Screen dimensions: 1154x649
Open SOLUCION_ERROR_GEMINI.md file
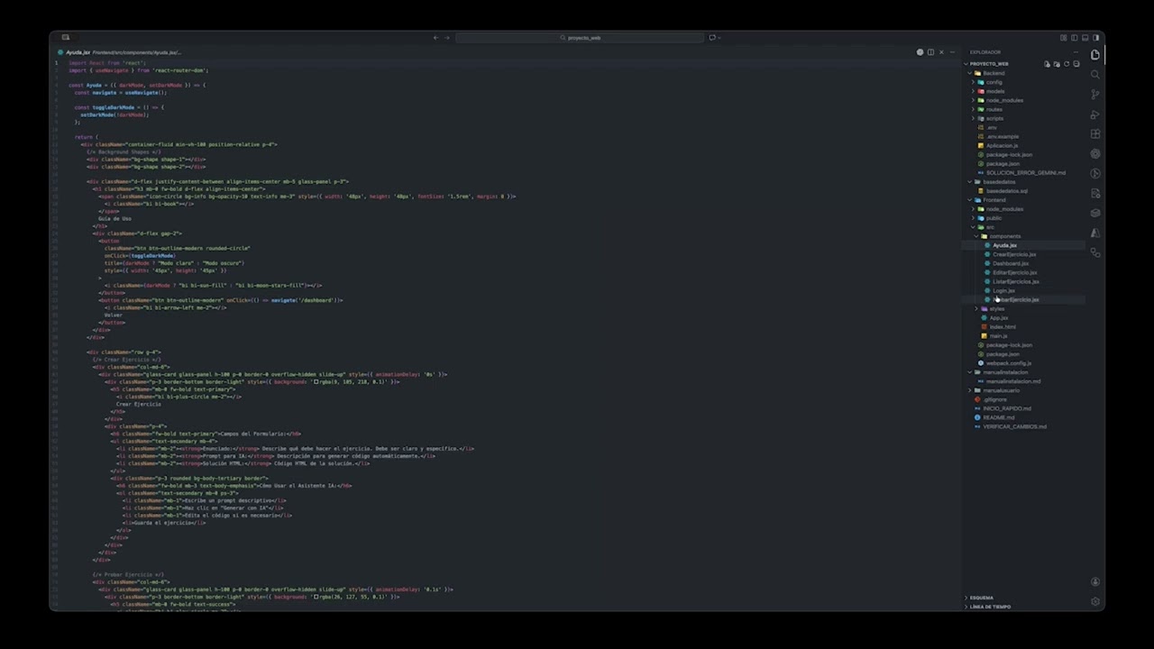tap(1024, 172)
